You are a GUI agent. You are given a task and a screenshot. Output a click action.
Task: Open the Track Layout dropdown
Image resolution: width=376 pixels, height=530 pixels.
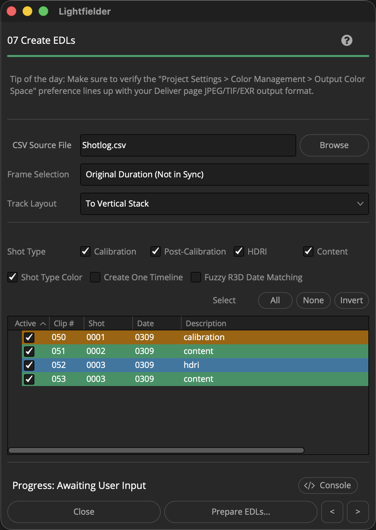pyautogui.click(x=225, y=204)
